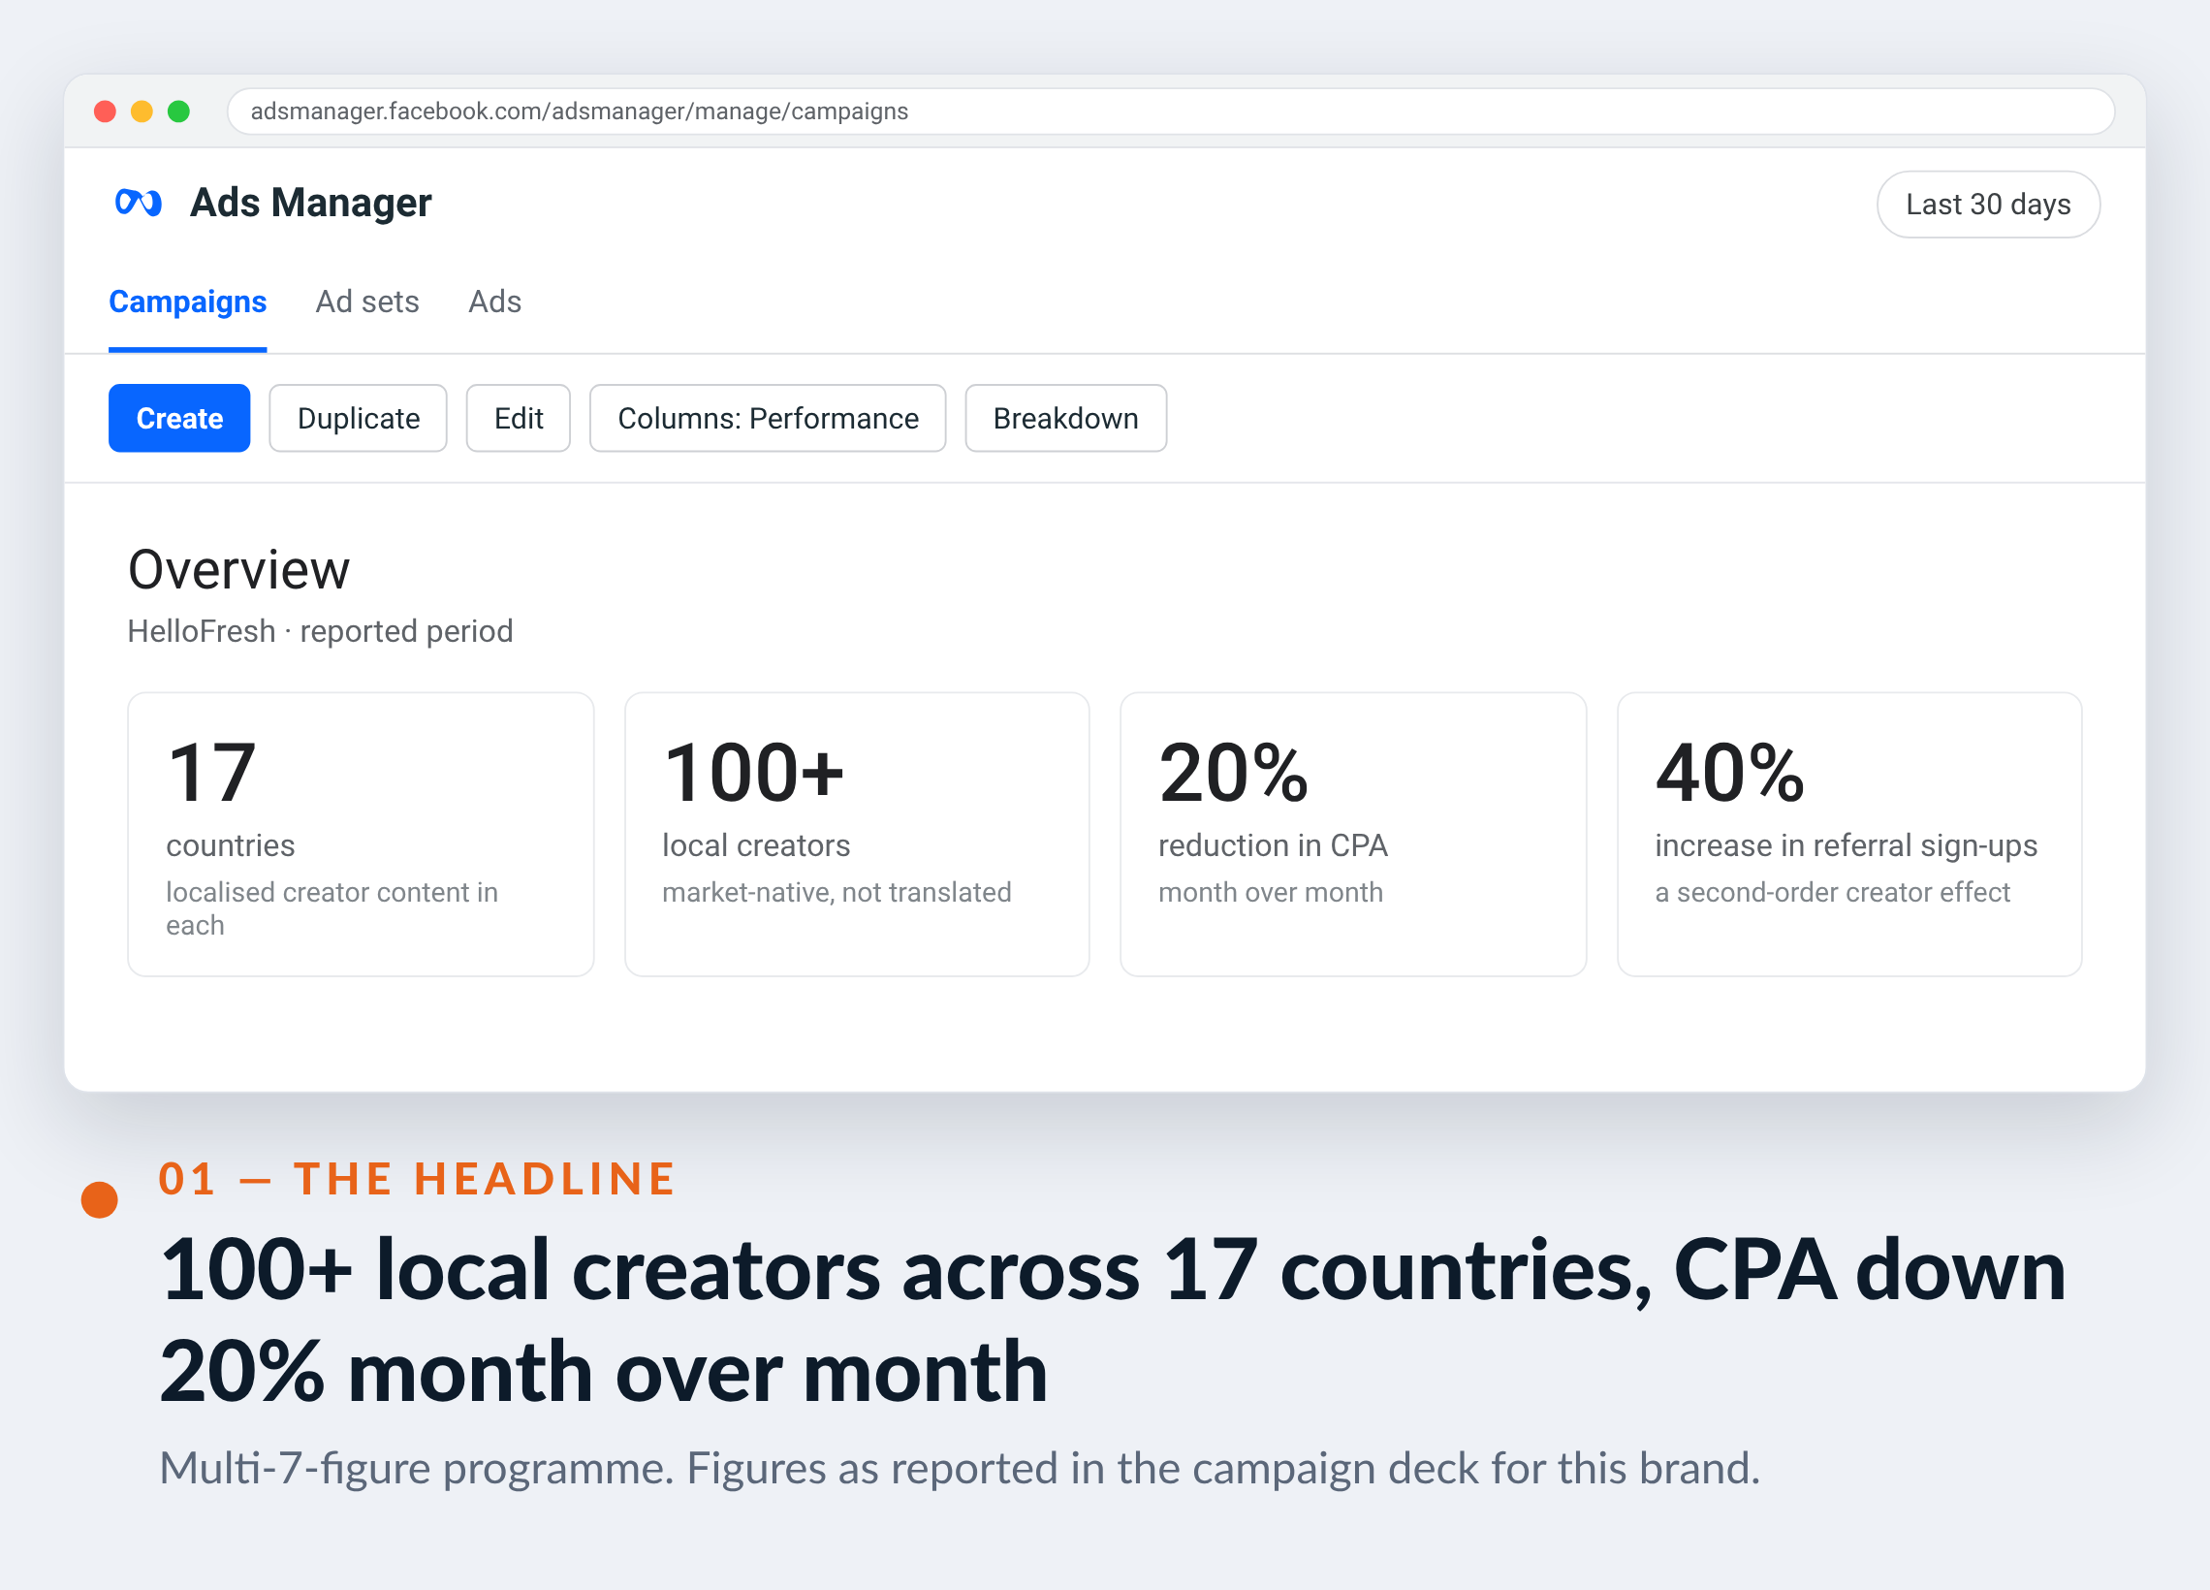
Task: Click the 'Multi-7-figure programme' caption line
Action: (x=960, y=1468)
